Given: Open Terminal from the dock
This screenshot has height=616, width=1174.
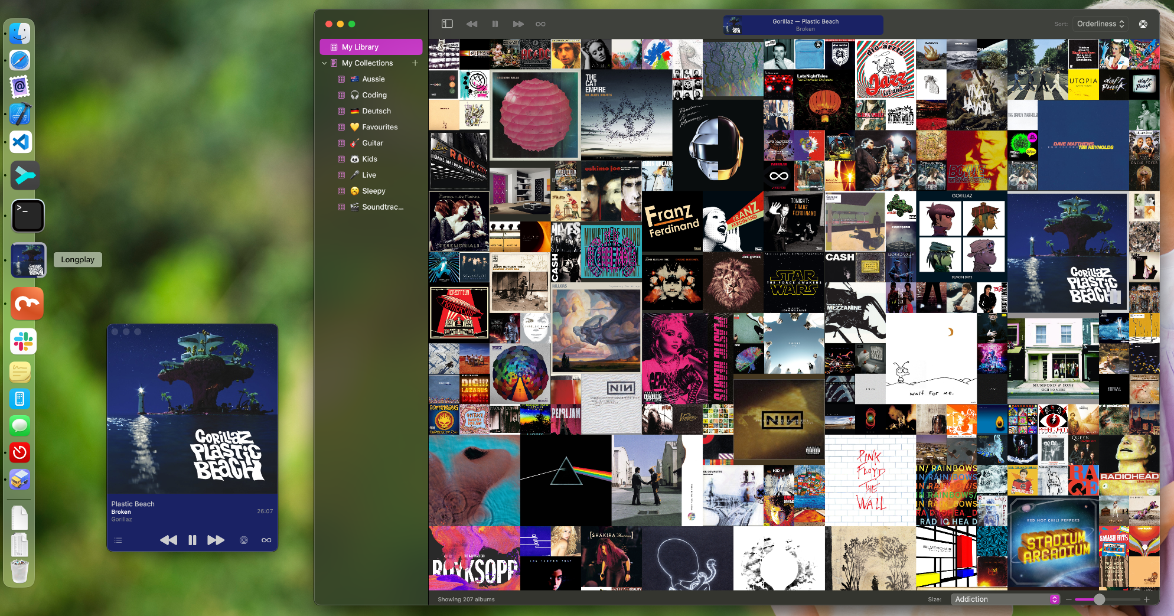Looking at the screenshot, I should click(28, 216).
